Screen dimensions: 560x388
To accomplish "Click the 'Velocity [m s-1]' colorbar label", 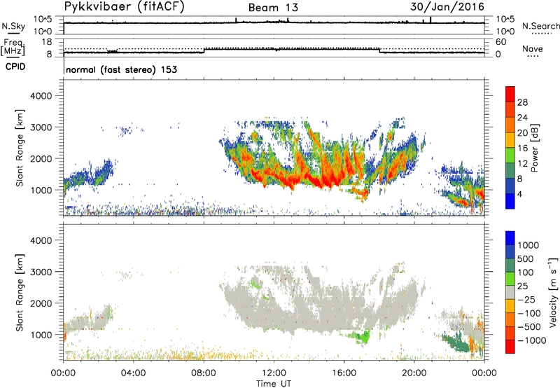I will click(553, 292).
